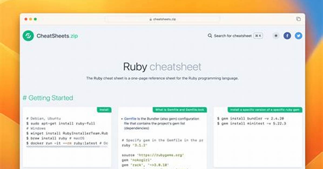
Task: Show the browser tab overview icon
Action: click(x=298, y=19)
